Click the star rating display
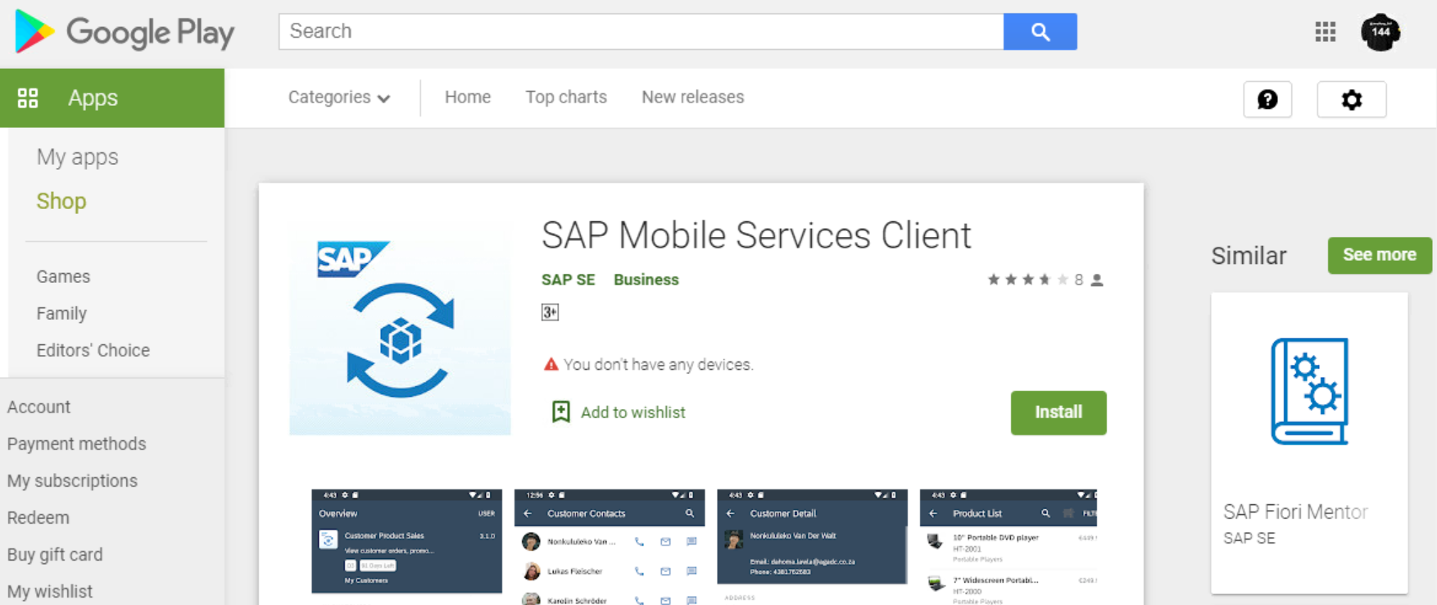Image resolution: width=1437 pixels, height=605 pixels. click(1027, 280)
